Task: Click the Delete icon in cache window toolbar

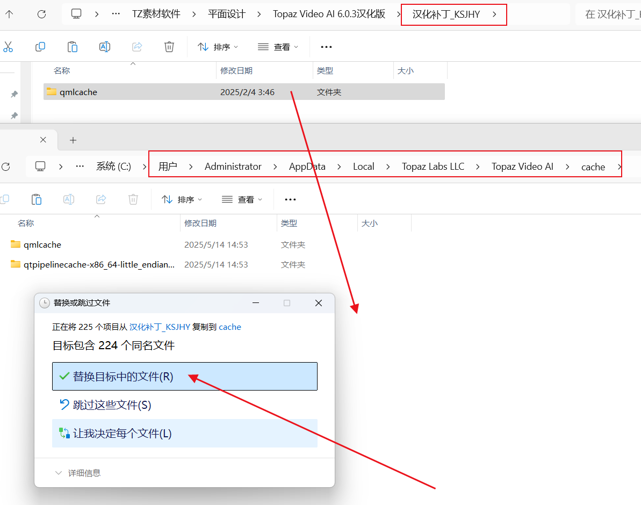Action: (133, 199)
